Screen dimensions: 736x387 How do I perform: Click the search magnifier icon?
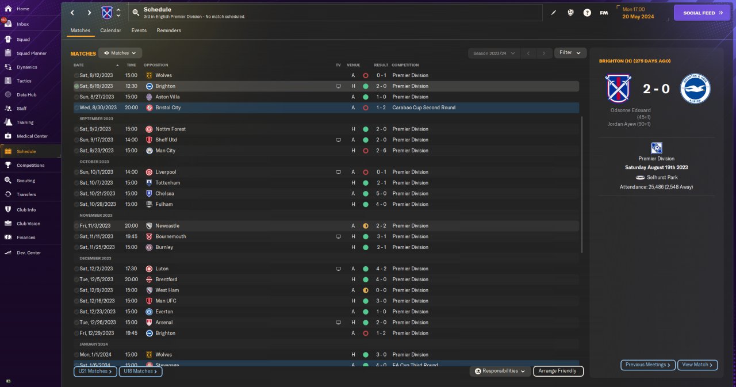coord(136,12)
